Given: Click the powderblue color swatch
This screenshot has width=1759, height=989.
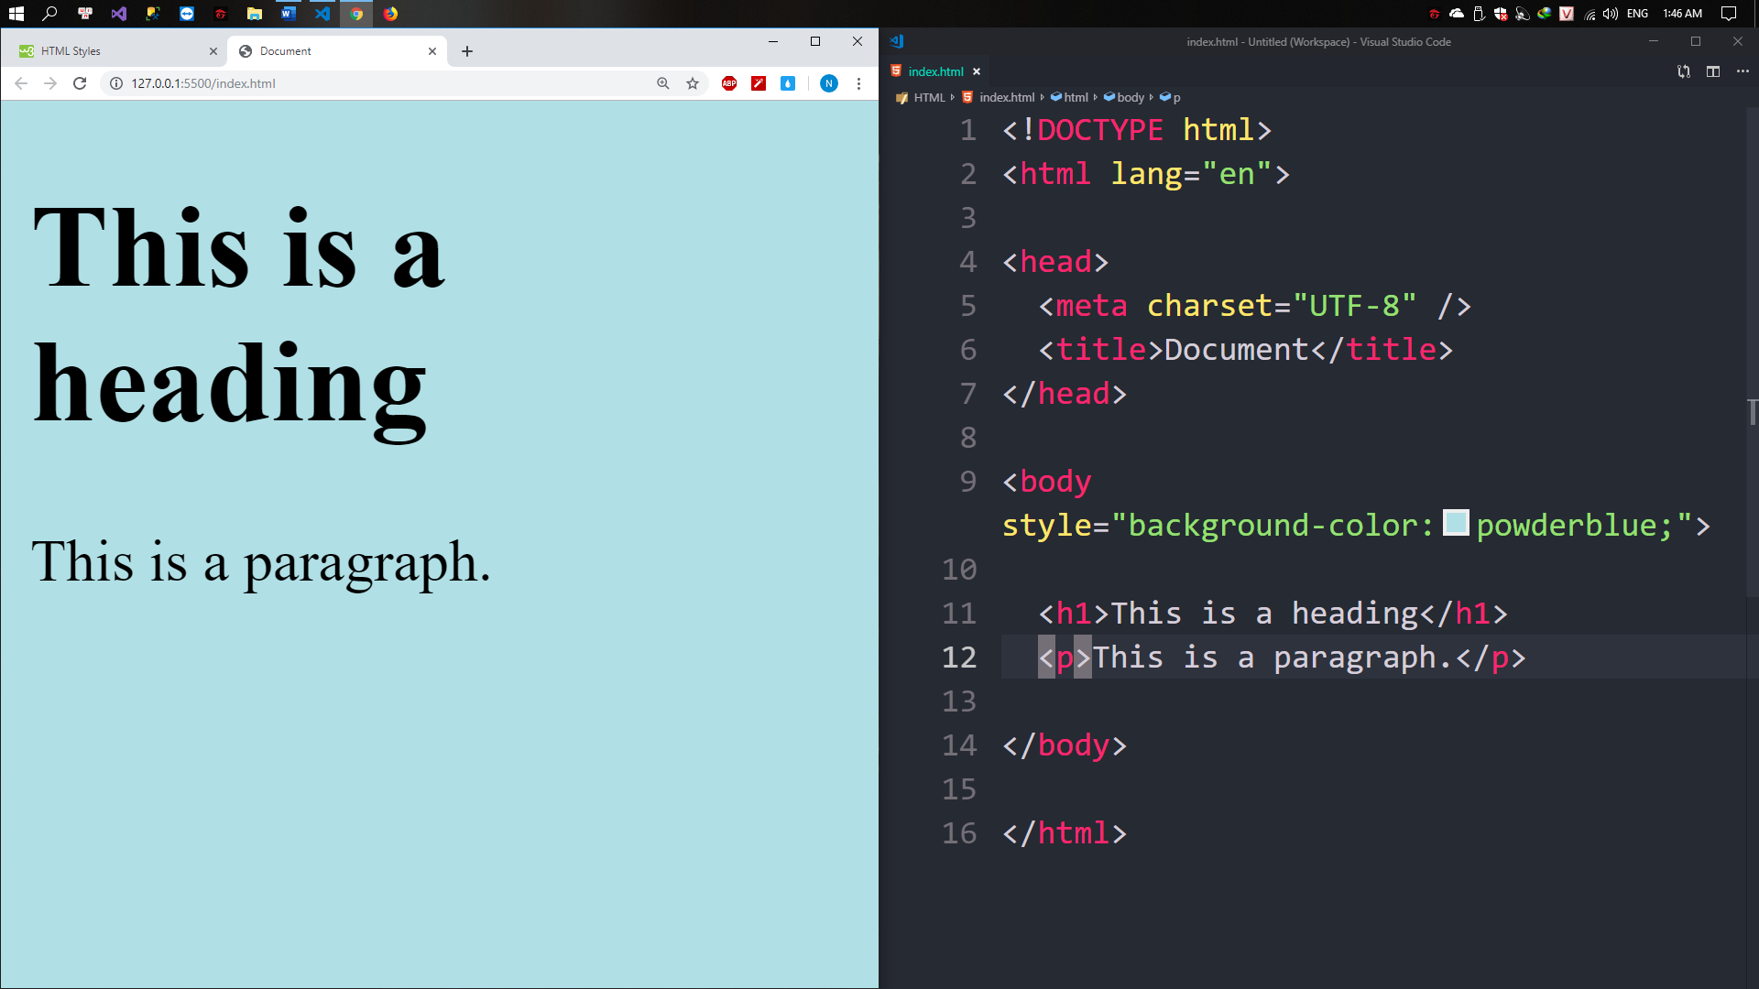Looking at the screenshot, I should tap(1456, 524).
